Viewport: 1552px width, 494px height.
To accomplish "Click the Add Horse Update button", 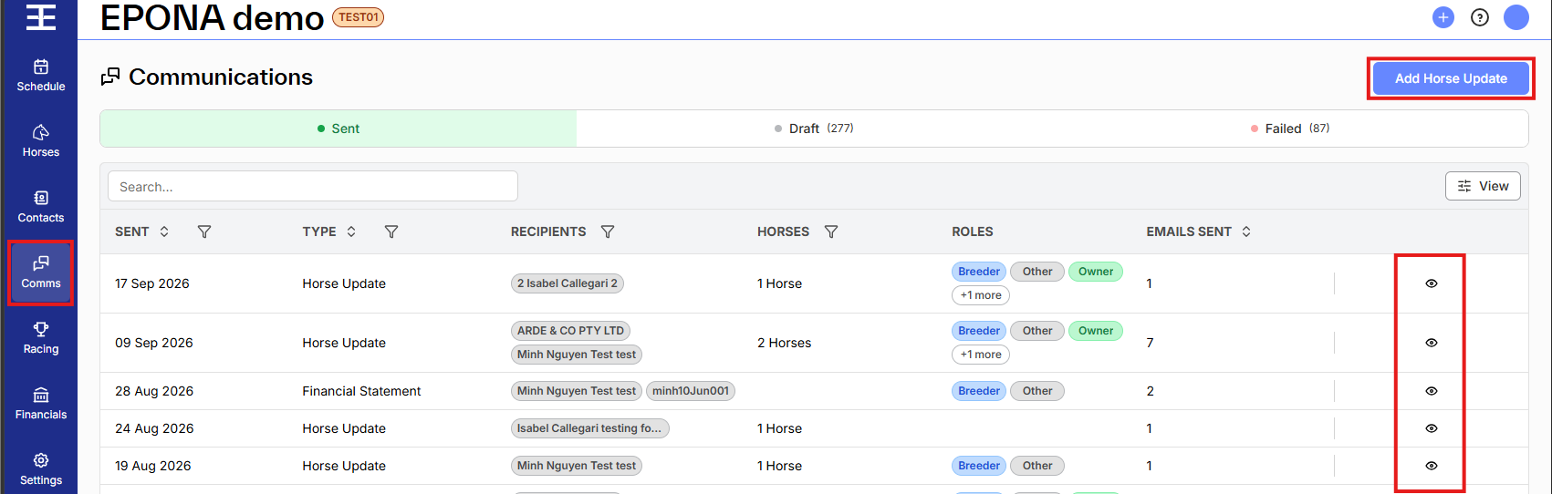I will coord(1451,78).
